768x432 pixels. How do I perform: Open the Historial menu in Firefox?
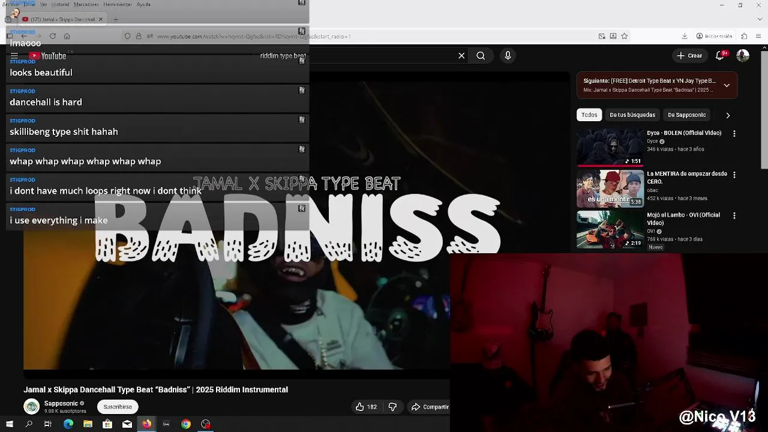click(60, 4)
